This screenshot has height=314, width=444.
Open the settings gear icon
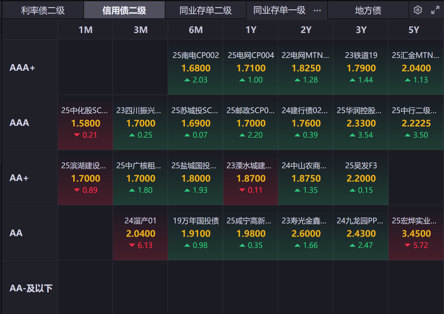pos(418,10)
